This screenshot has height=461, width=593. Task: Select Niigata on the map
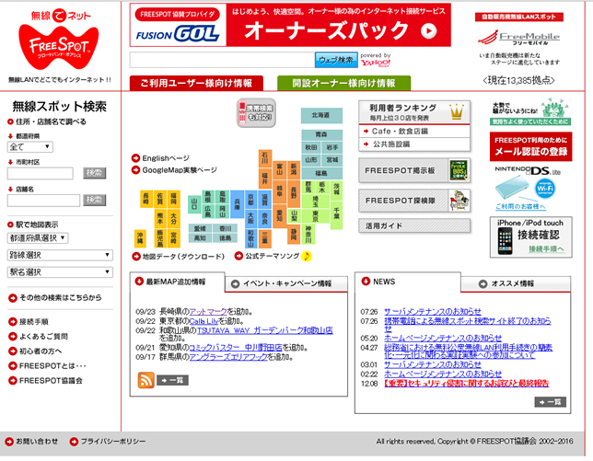(294, 169)
